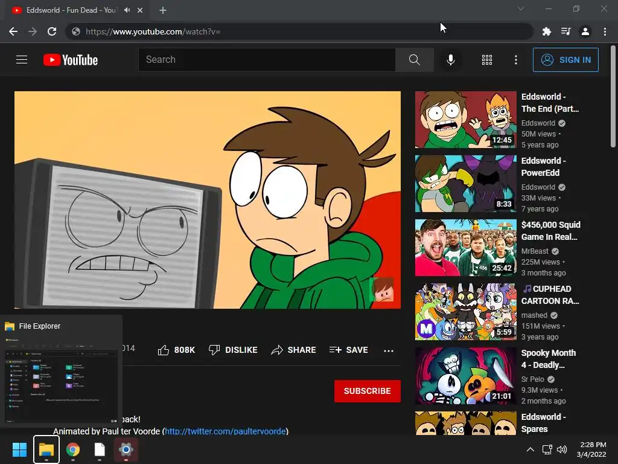The height and width of the screenshot is (464, 618).
Task: Open $456,000 Squid Game video thumbnail
Action: pos(465,247)
